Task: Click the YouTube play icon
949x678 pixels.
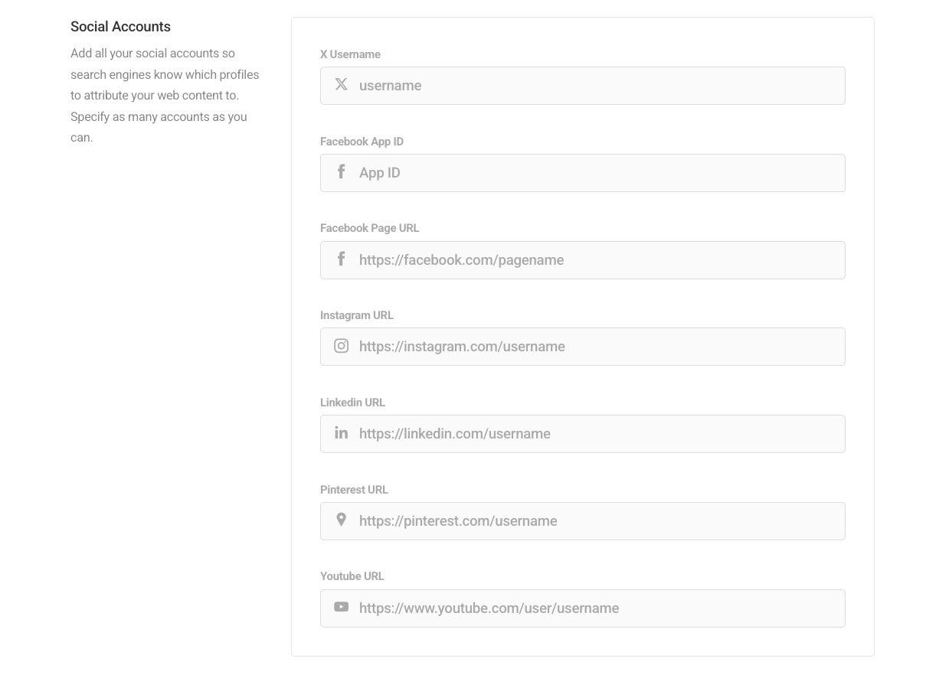Action: click(342, 608)
